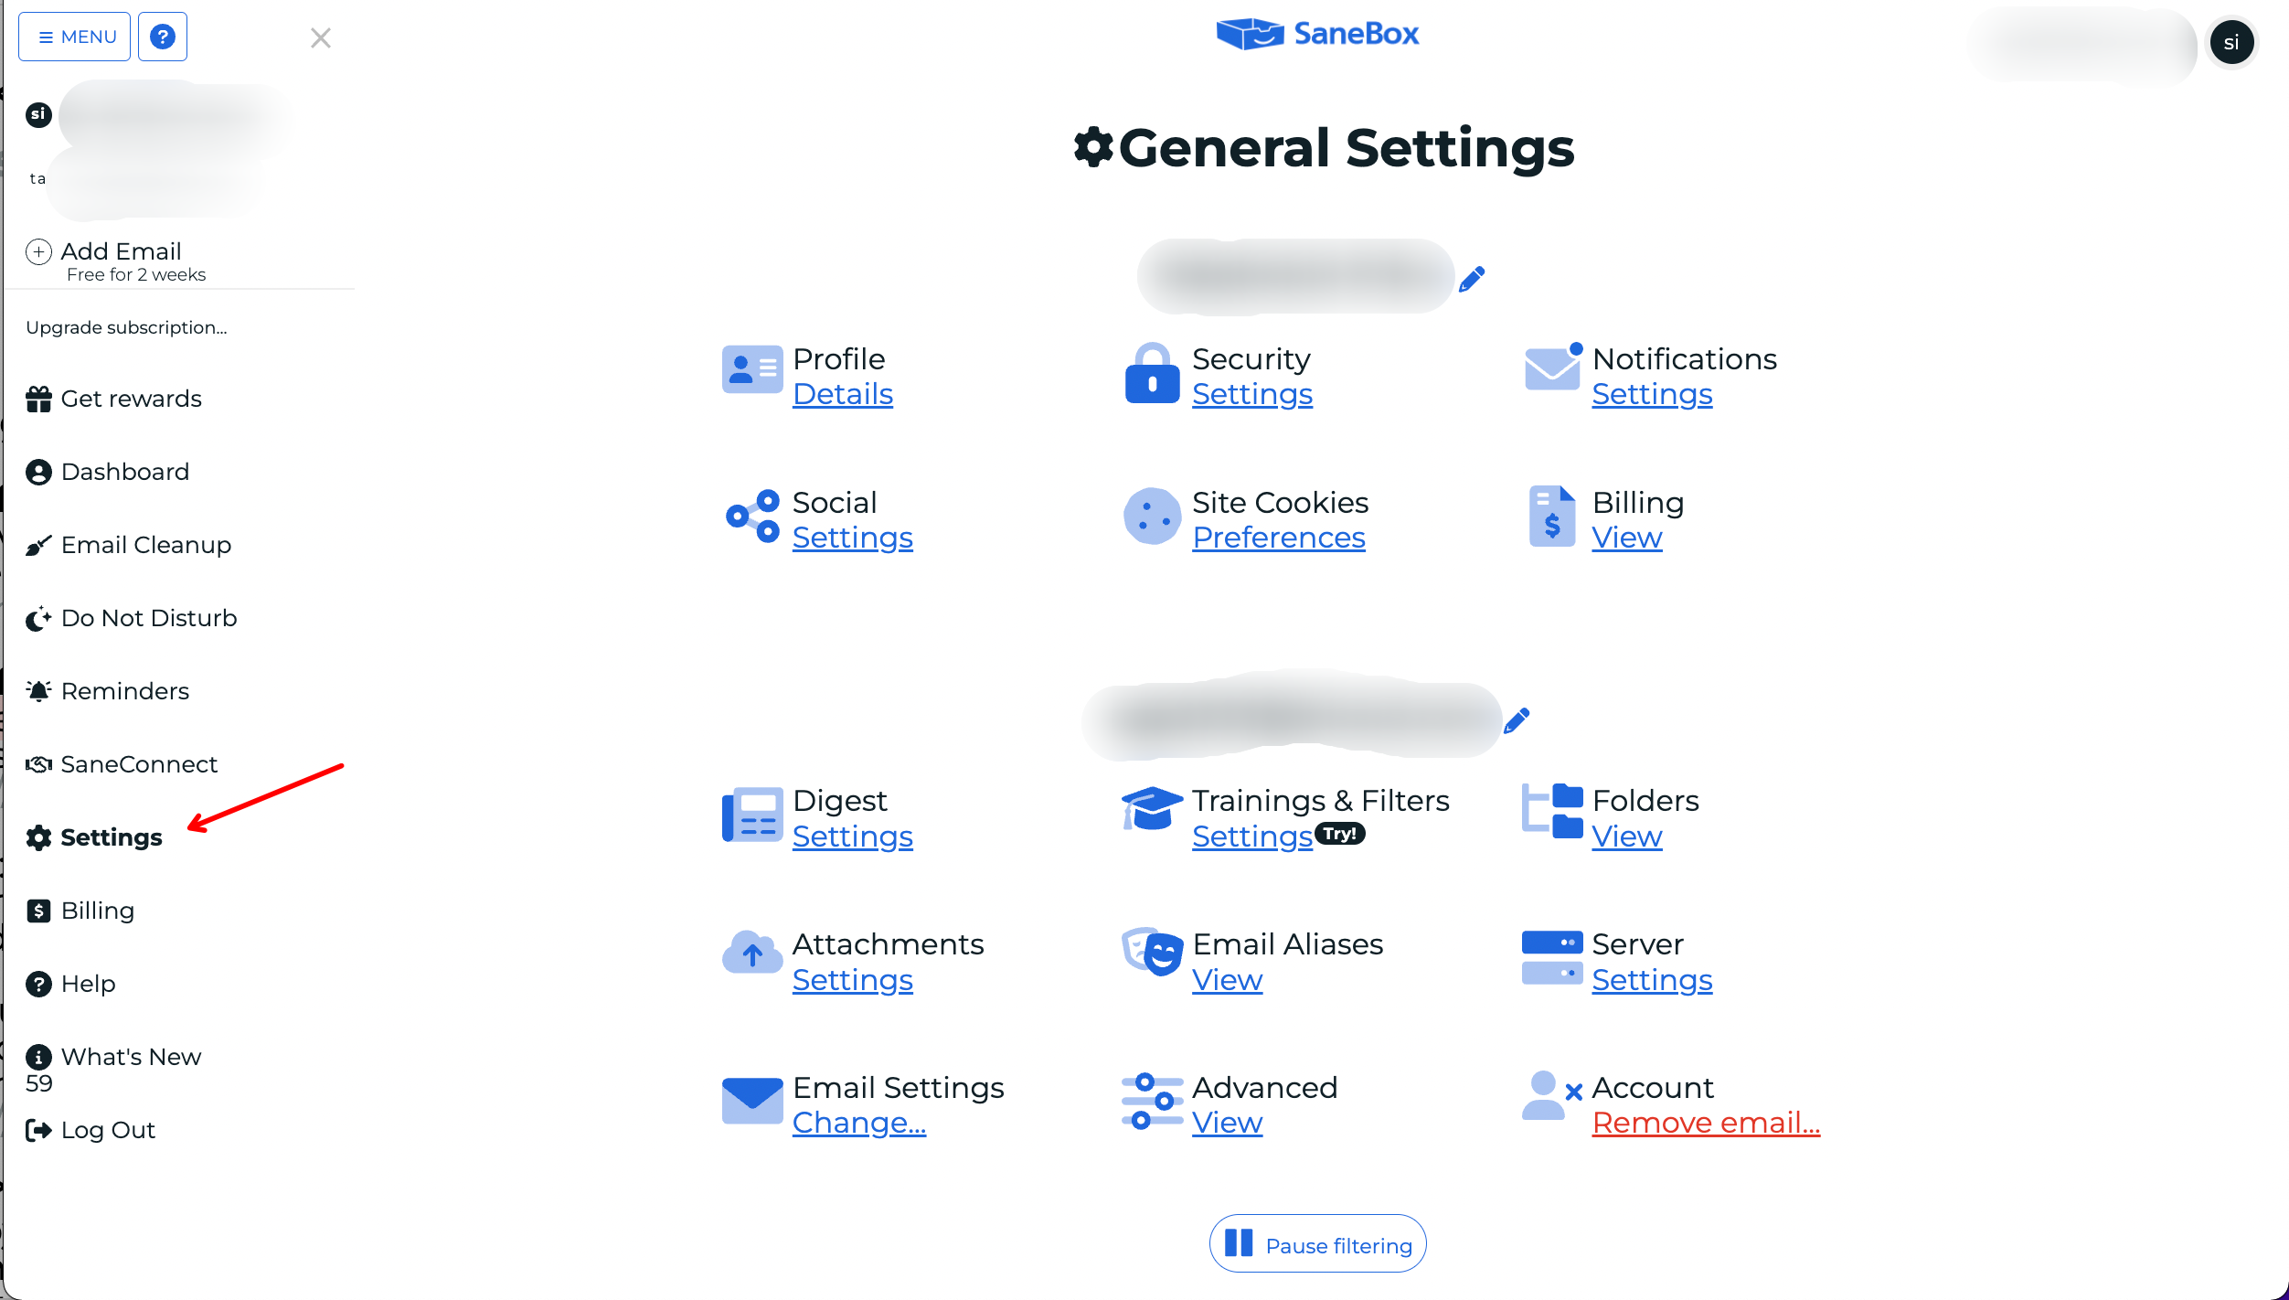The height and width of the screenshot is (1300, 2289).
Task: Click the pencil icon beside the second blurred email
Action: tap(1517, 721)
